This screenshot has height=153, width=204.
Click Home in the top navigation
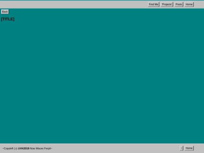tap(189, 5)
